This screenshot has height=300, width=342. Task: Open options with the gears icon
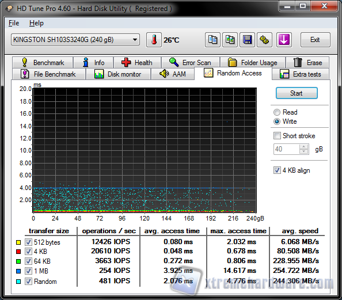[x=264, y=40]
